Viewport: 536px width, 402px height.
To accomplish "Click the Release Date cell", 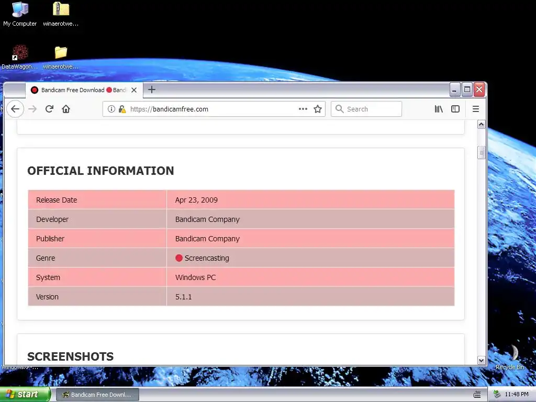I will 97,199.
